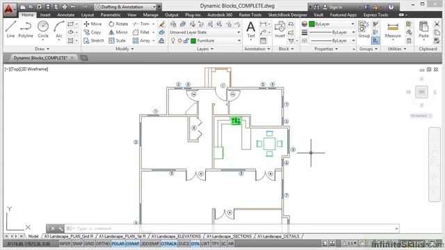Viewport: 445px width, 250px height.
Task: Open the Express Tools ribbon tab
Action: pyautogui.click(x=375, y=15)
